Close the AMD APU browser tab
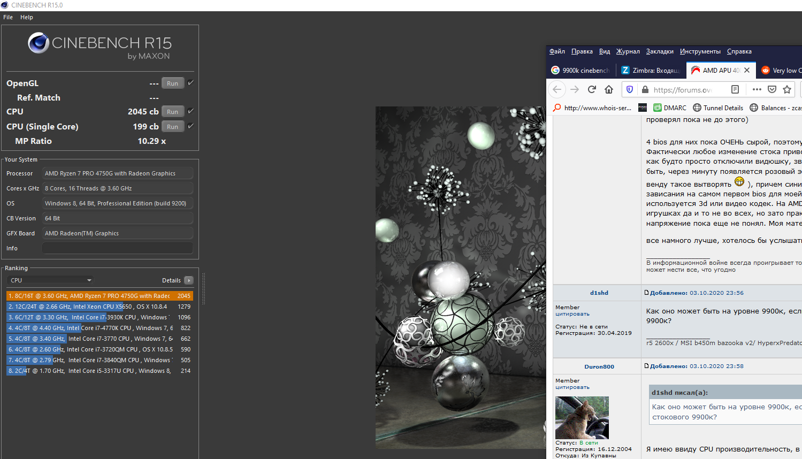Viewport: 802px width, 459px height. [747, 70]
